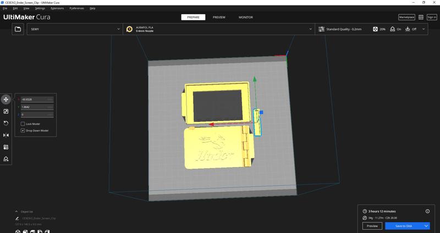Click the pencil rename icon for model
Image resolution: width=440 pixels, height=233 pixels.
click(17, 218)
